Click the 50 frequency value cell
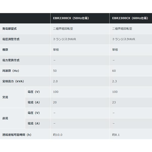Screen dimensions: 152x152 click(x=55, y=71)
